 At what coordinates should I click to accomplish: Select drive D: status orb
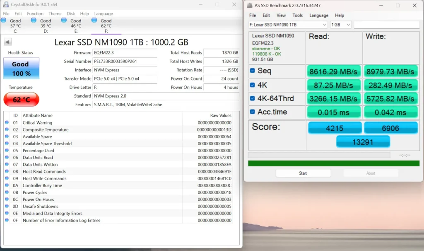tap(34, 20)
